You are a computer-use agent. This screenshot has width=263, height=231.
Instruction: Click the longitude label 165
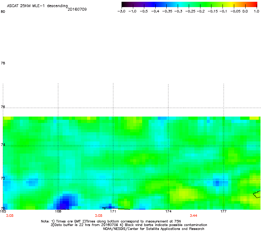(x=3, y=211)
